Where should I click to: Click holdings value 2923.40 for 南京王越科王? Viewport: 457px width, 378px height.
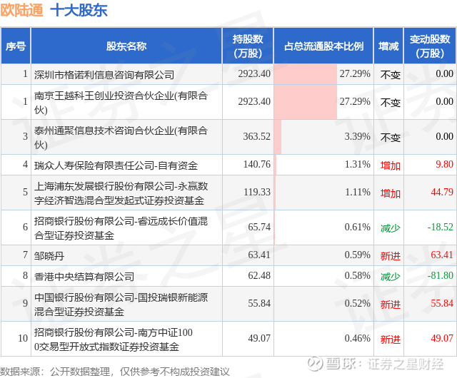(x=254, y=102)
